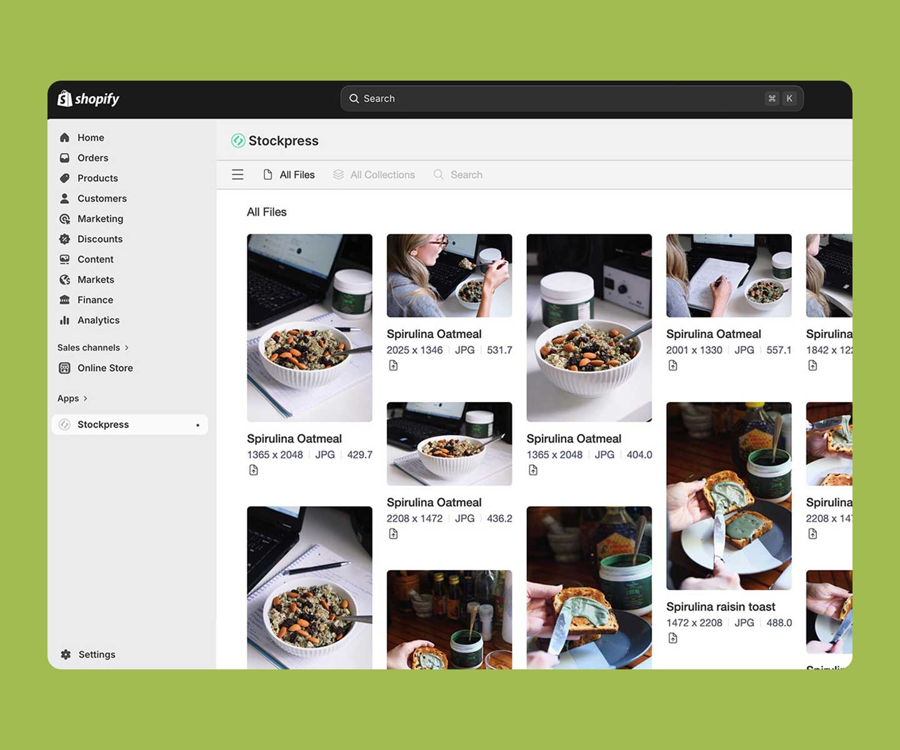Open the Finance label
Screen dimensions: 900x750
(x=95, y=300)
